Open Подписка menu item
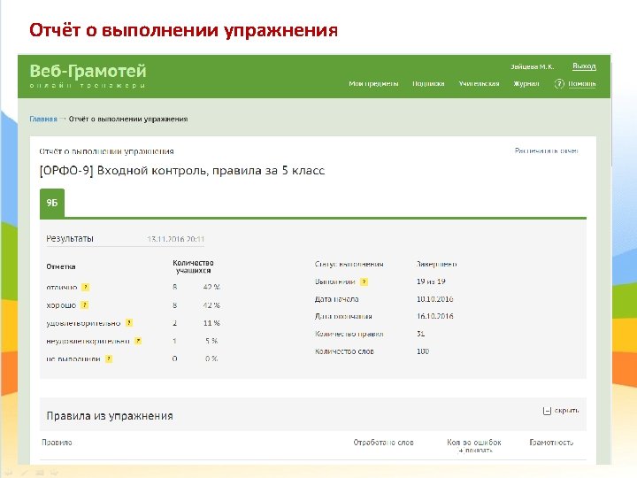This screenshot has height=478, width=637. pos(428,84)
